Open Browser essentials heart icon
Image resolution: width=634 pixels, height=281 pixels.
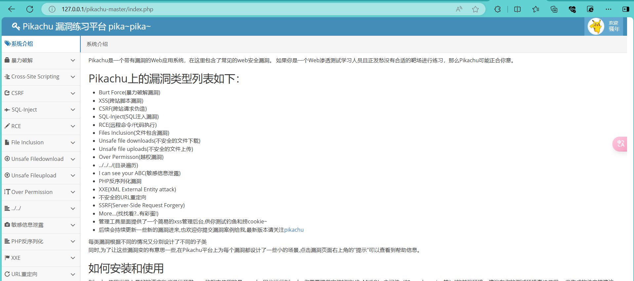[x=572, y=9]
